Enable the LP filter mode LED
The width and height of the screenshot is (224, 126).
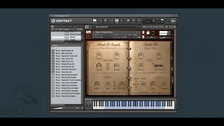pos(114,89)
